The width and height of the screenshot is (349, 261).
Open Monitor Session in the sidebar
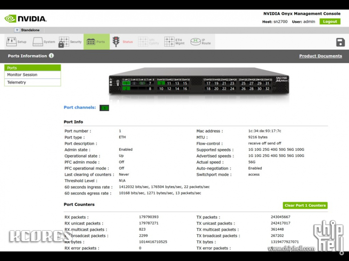pyautogui.click(x=32, y=75)
